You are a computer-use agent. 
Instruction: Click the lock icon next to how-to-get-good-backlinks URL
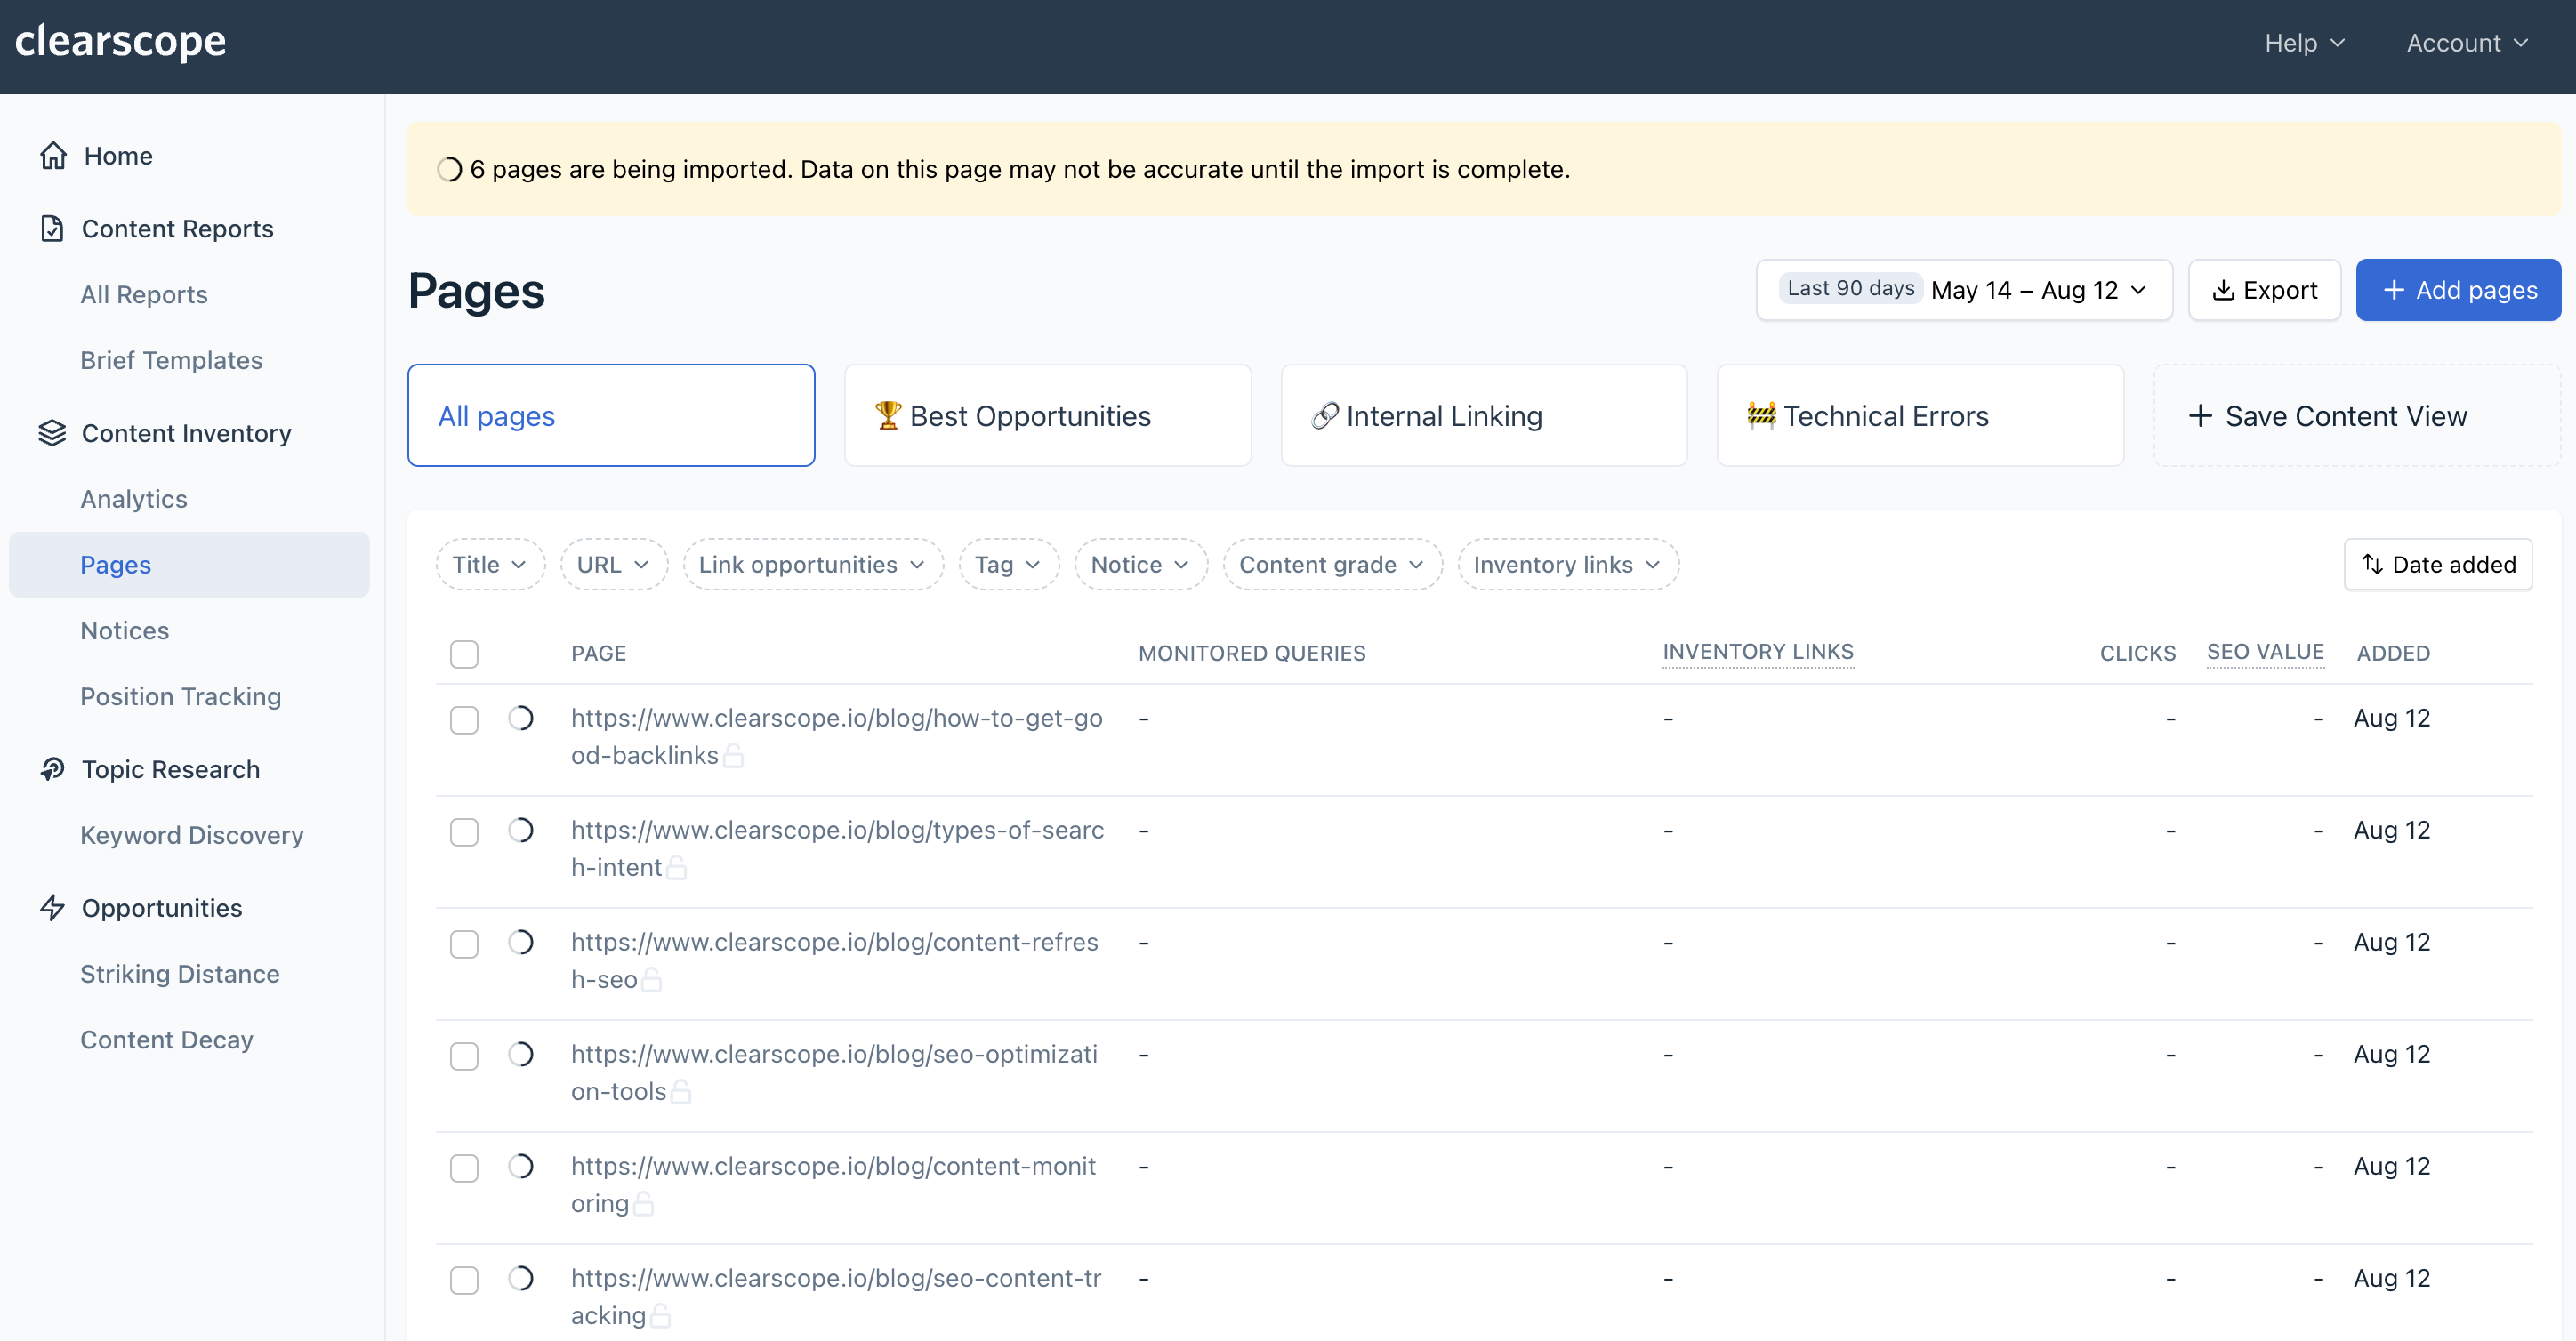point(733,757)
